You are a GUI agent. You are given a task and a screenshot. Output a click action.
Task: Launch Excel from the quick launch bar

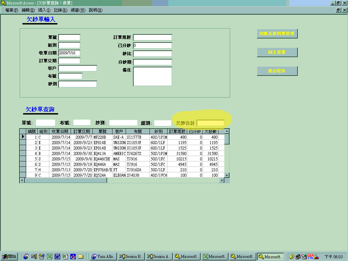pyautogui.click(x=50, y=257)
